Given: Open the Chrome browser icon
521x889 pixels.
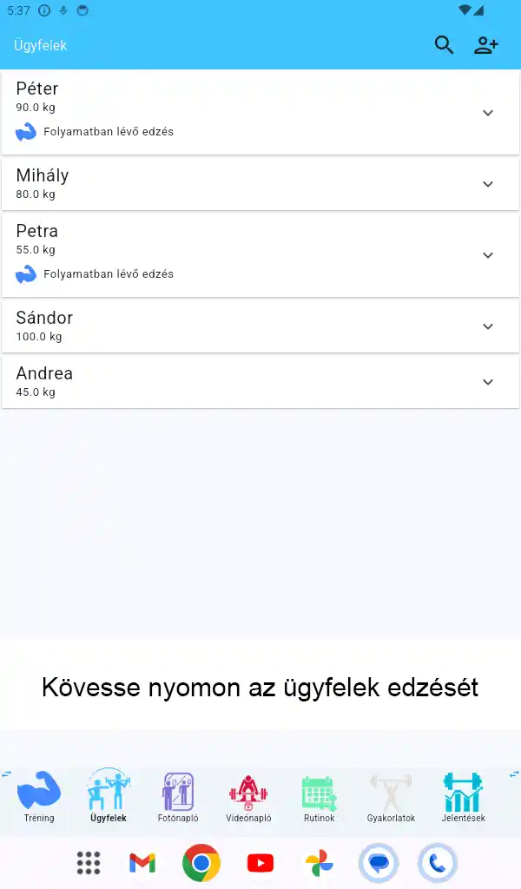Looking at the screenshot, I should click(201, 863).
